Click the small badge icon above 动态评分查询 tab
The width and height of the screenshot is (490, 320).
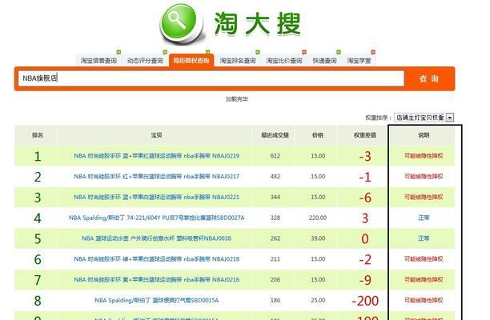pyautogui.click(x=165, y=52)
